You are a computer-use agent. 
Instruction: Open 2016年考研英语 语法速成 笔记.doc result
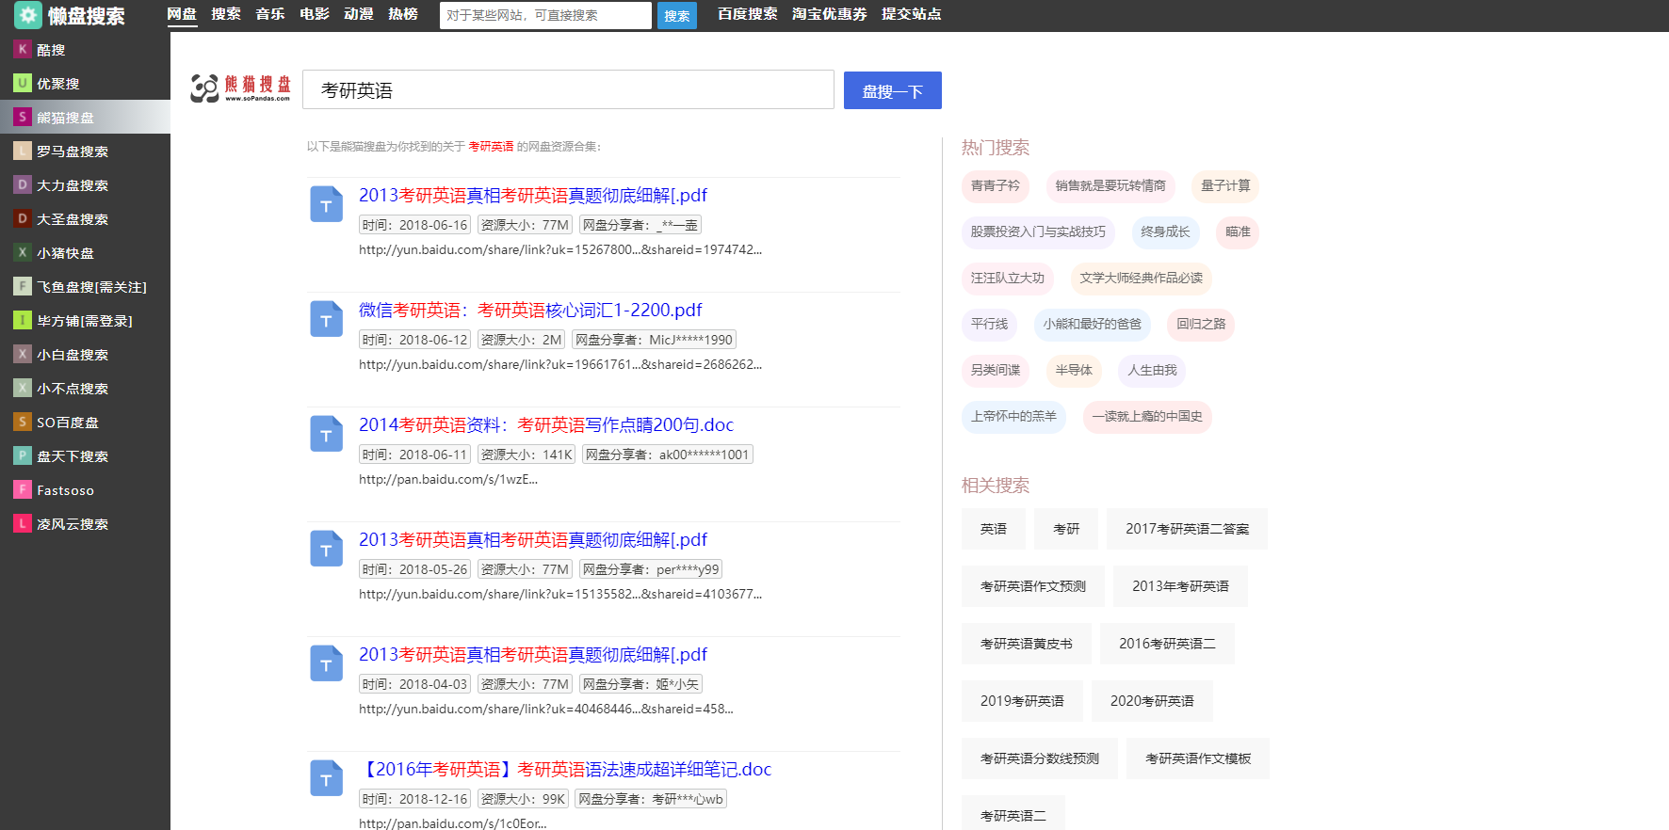565,769
